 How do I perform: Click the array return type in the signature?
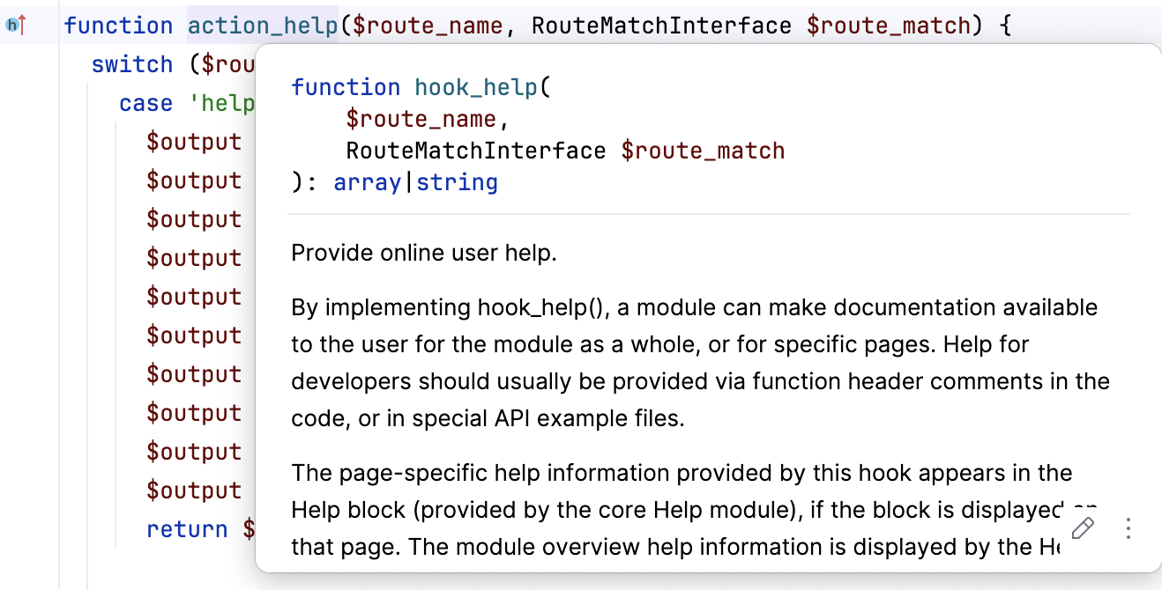pos(367,181)
